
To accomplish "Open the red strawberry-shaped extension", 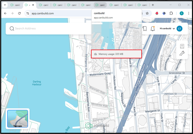I will (157, 13).
